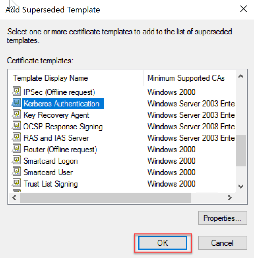Click the OCSP Response Signing template icon
This screenshot has width=254, height=258.
pos(17,126)
